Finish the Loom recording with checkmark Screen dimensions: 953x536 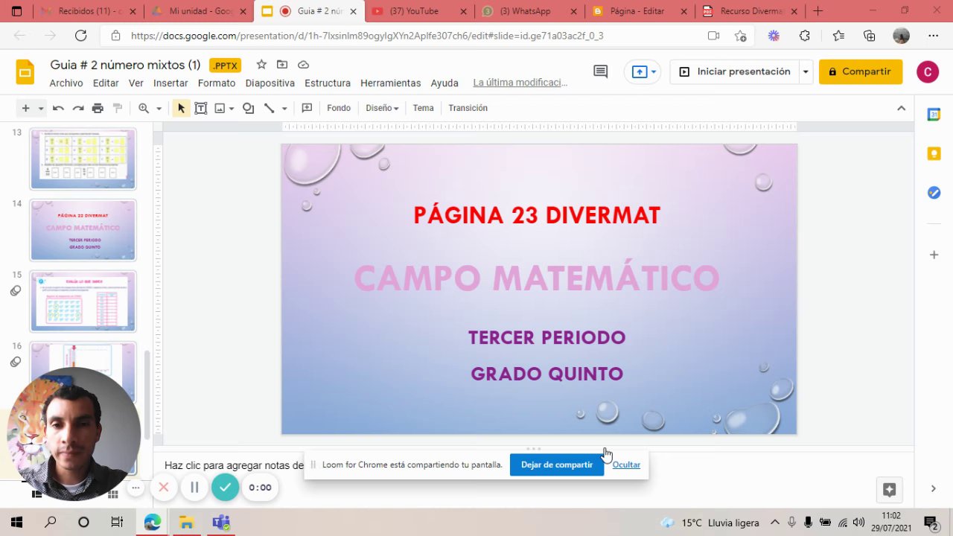coord(225,488)
